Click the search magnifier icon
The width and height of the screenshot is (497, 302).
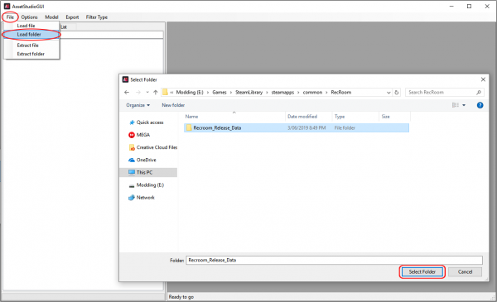479,93
